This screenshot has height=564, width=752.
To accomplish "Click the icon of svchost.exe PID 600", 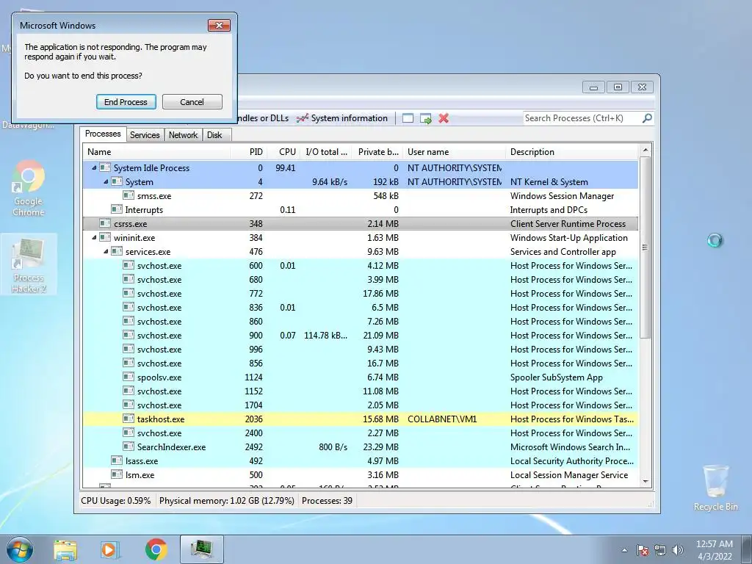I will (128, 264).
